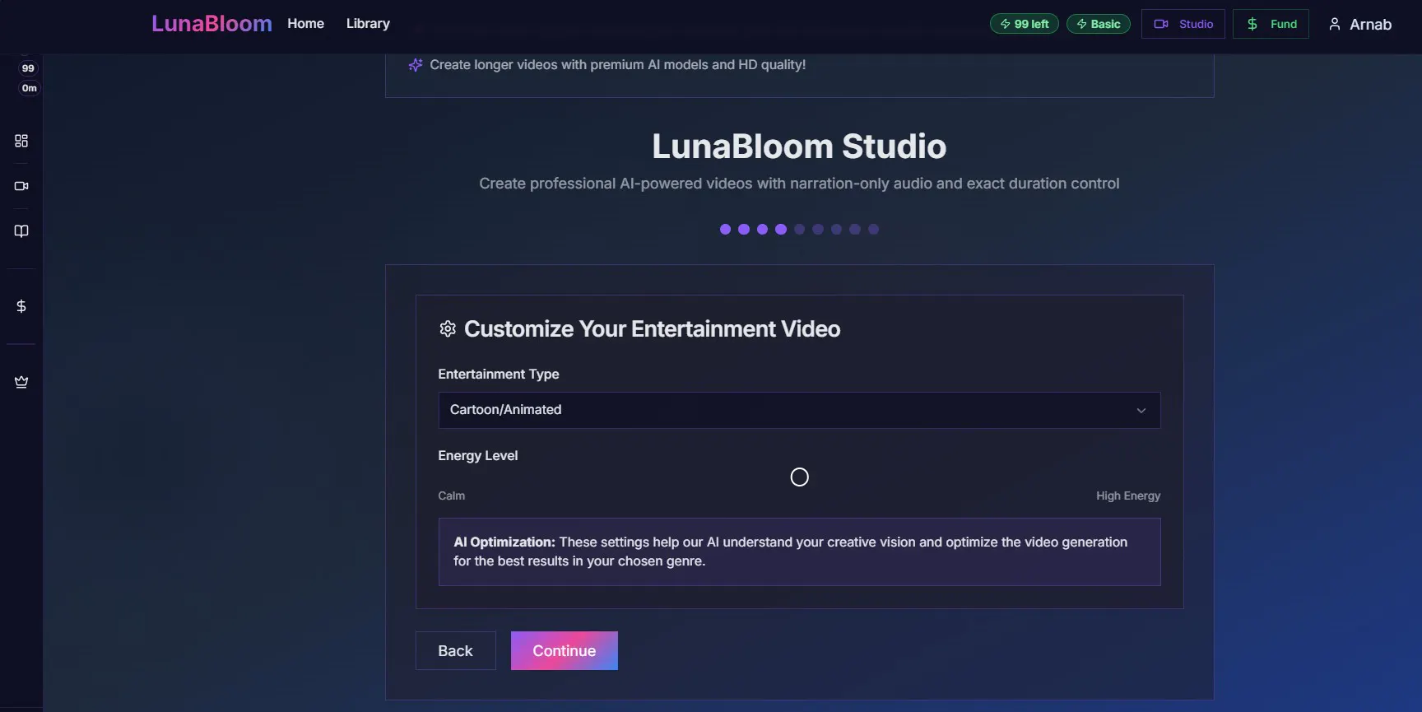
Task: Click the Back button
Action: [455, 651]
